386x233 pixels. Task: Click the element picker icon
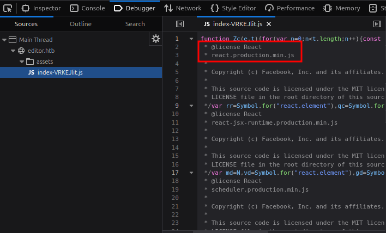[x=8, y=8]
